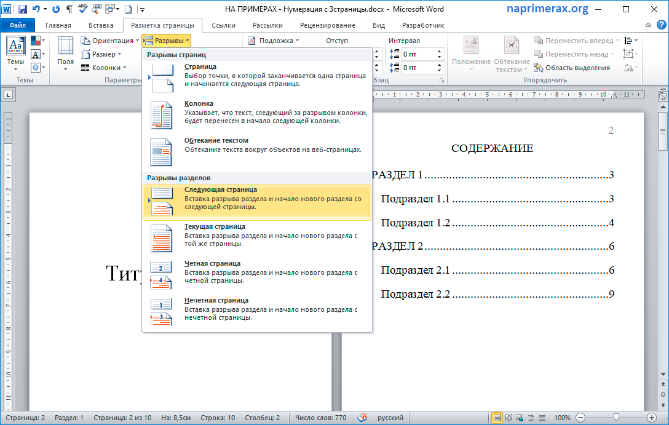Switch to the Рассылки tab
669x425 pixels.
[267, 25]
